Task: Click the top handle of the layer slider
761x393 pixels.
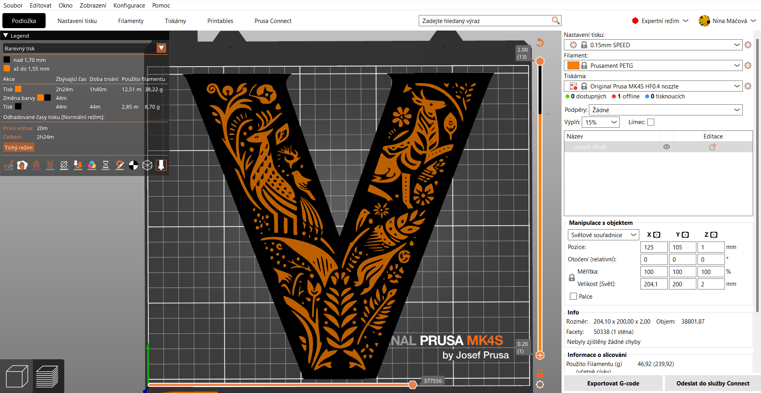Action: pyautogui.click(x=540, y=61)
